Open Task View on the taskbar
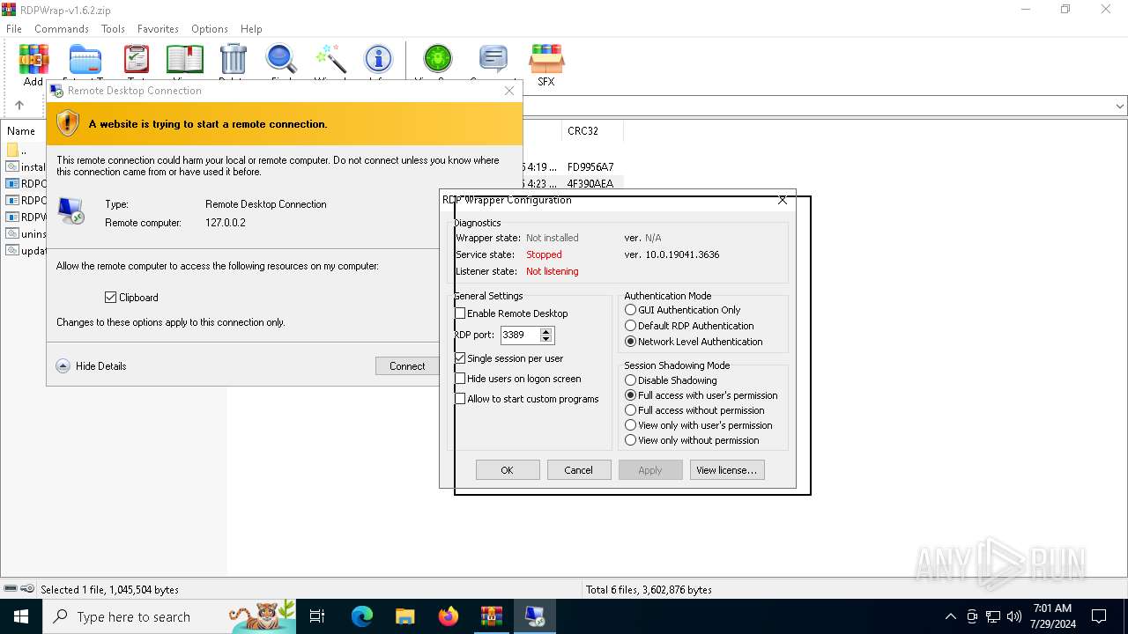The width and height of the screenshot is (1128, 634). pos(317,616)
